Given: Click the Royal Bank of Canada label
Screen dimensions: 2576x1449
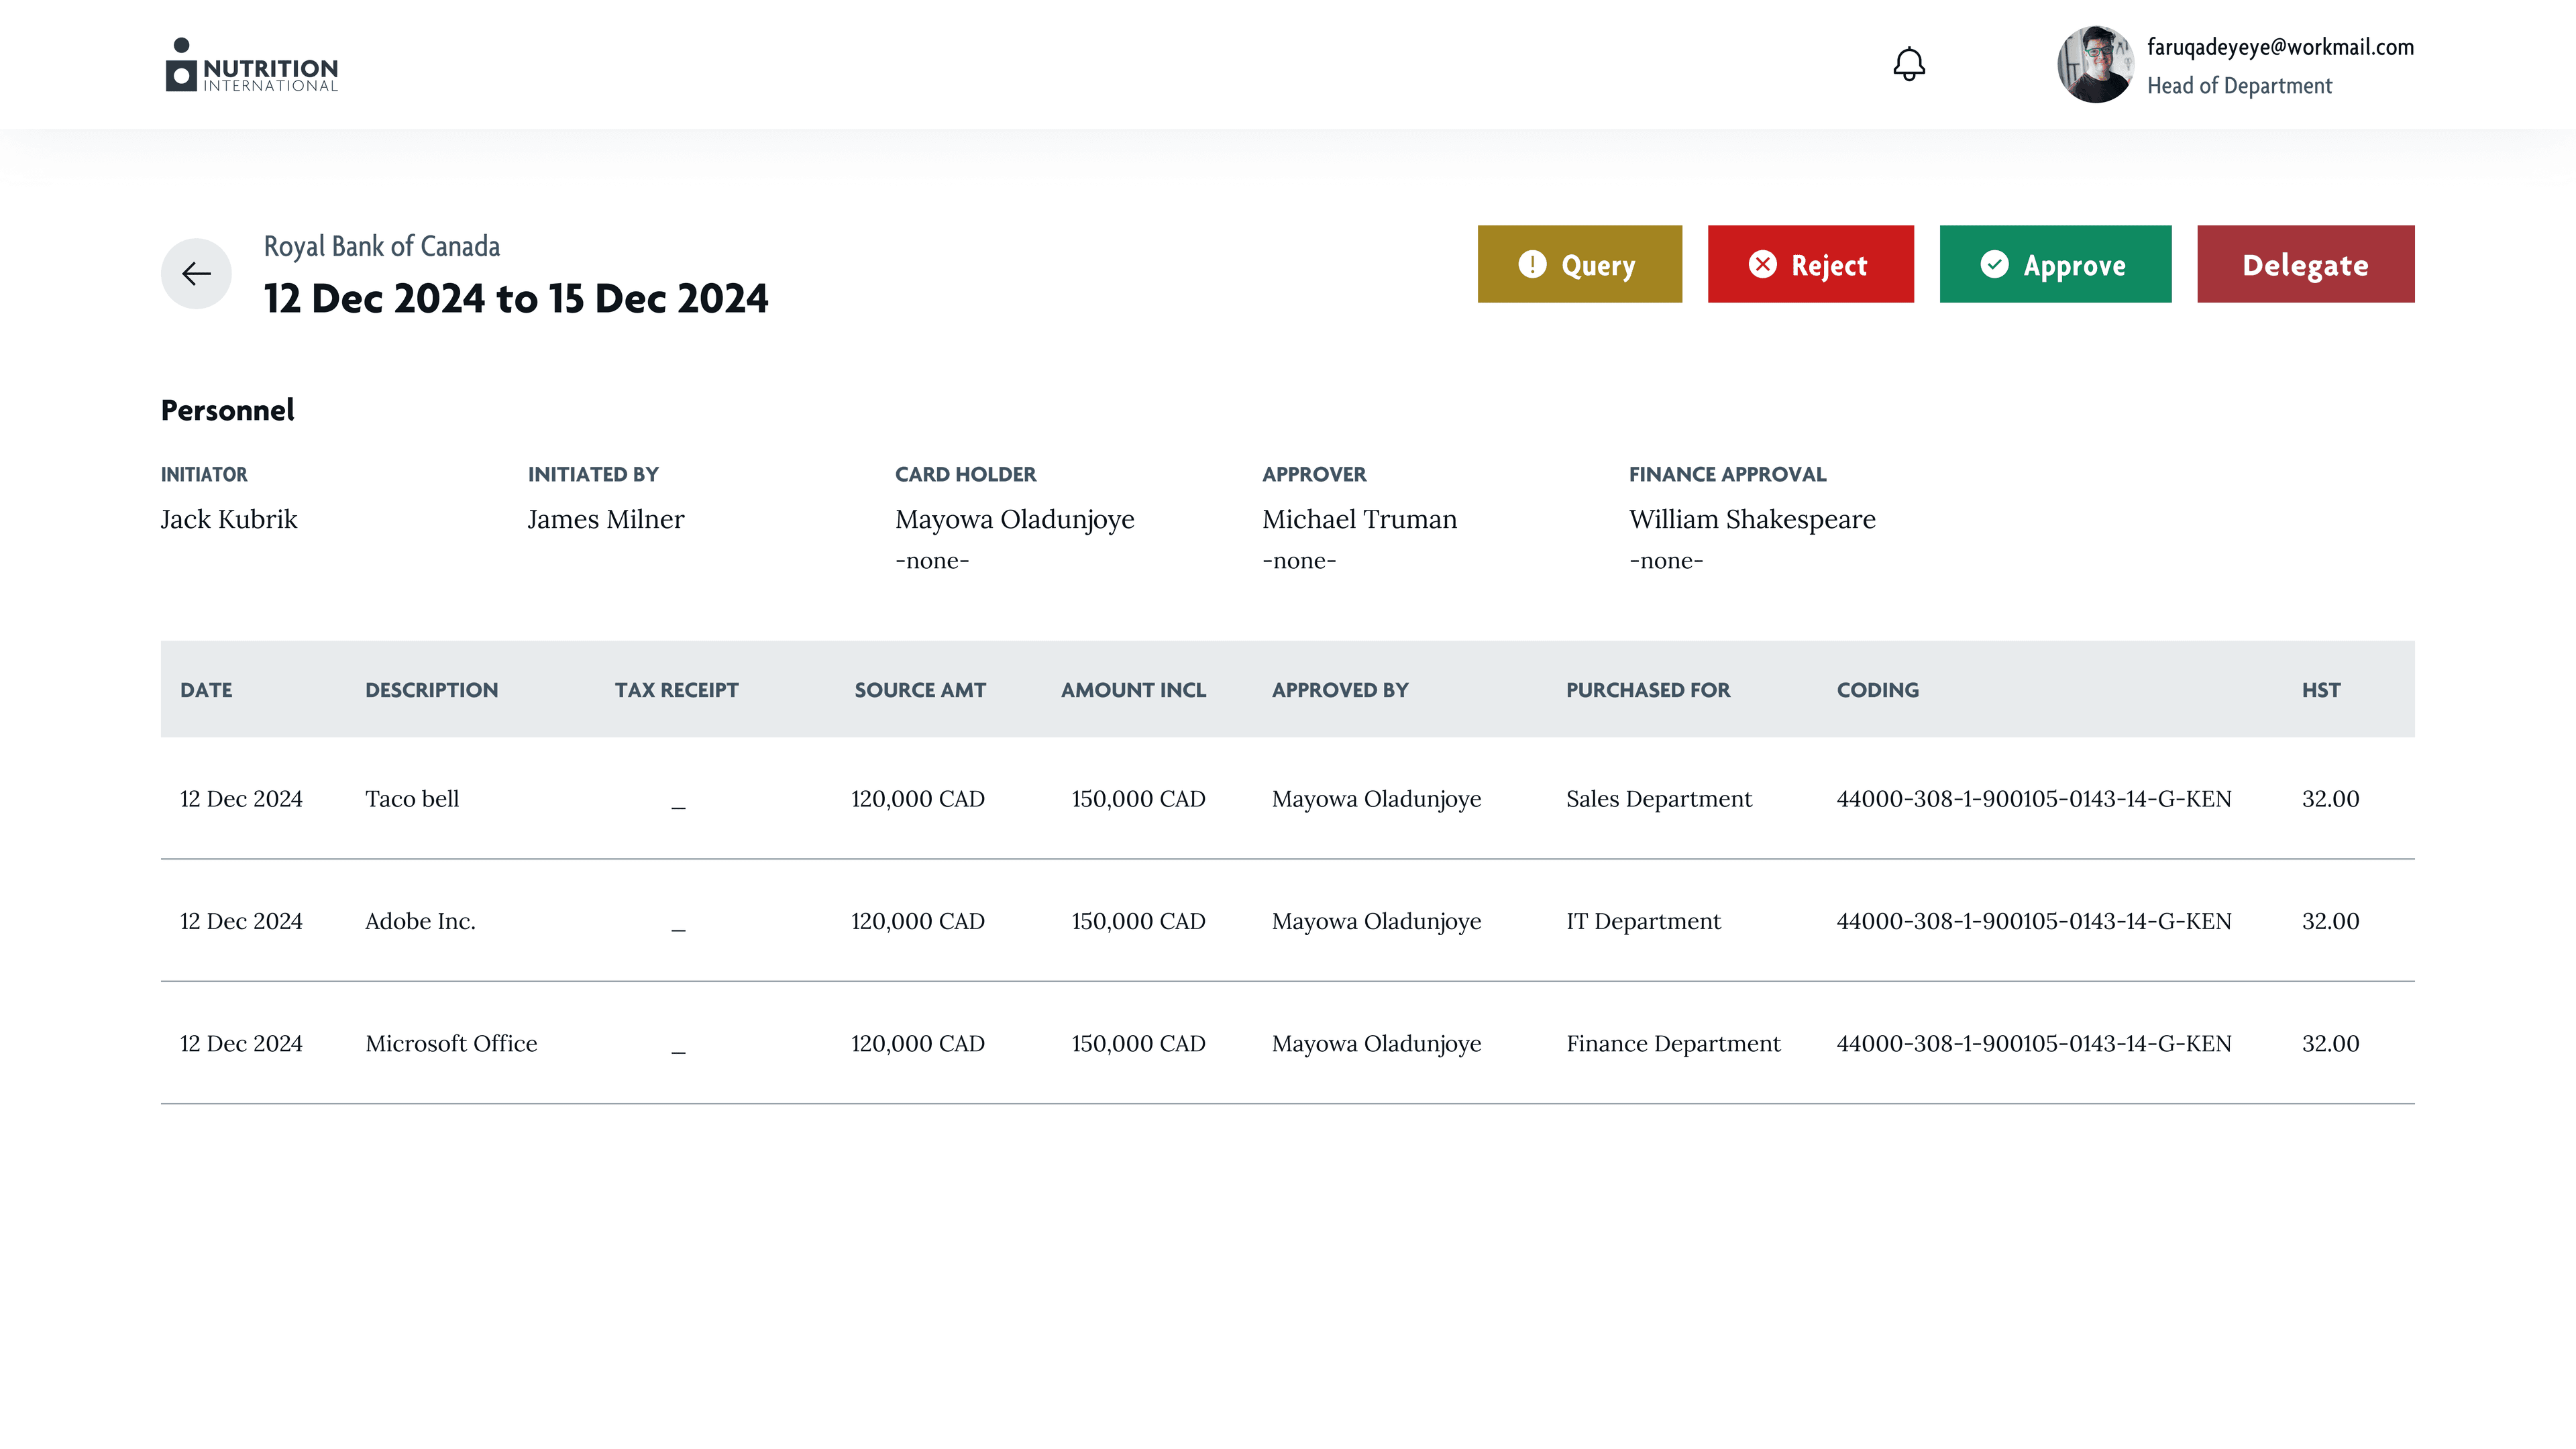Looking at the screenshot, I should point(382,246).
